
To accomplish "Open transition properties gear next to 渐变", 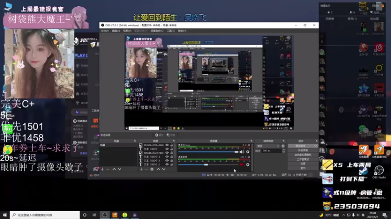I will pos(283,146).
